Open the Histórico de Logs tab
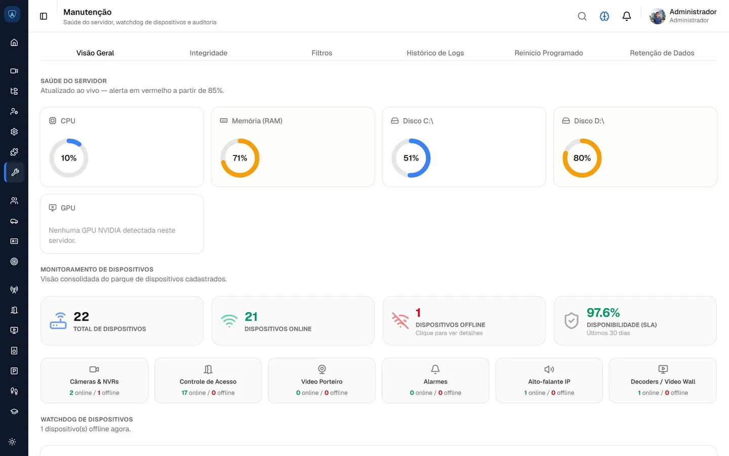Screen dimensions: 729x456 tap(435, 53)
